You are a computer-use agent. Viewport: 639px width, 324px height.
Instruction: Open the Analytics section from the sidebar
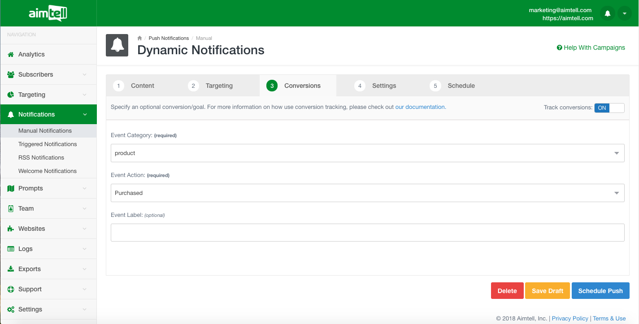point(10,54)
